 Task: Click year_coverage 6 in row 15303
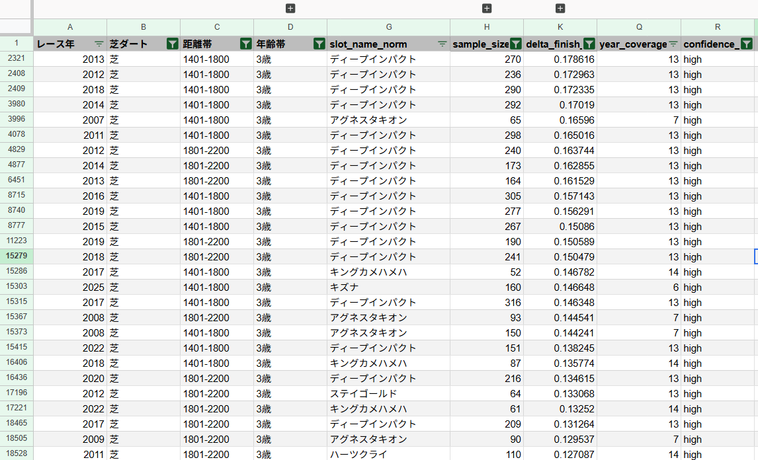click(639, 287)
